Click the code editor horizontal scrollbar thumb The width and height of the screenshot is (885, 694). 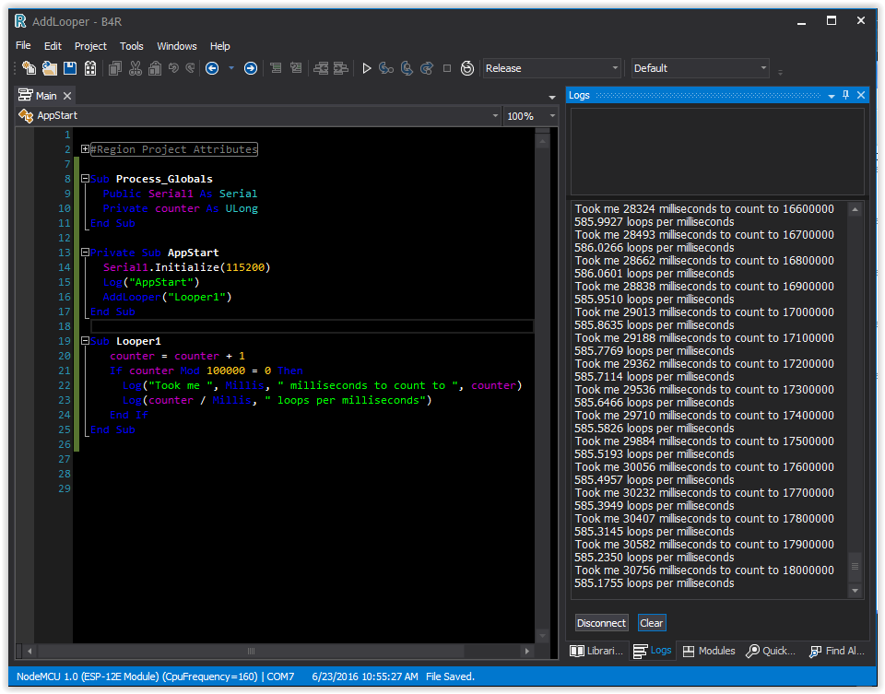[251, 651]
